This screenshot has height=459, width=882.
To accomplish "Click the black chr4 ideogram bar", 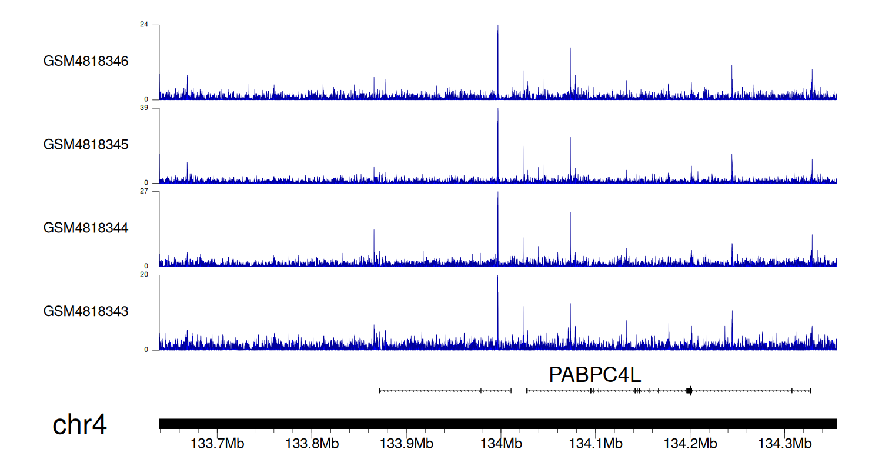I will (497, 424).
